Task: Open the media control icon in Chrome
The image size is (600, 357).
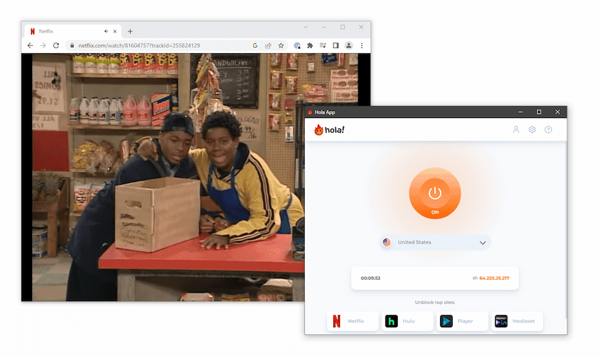Action: [x=323, y=45]
